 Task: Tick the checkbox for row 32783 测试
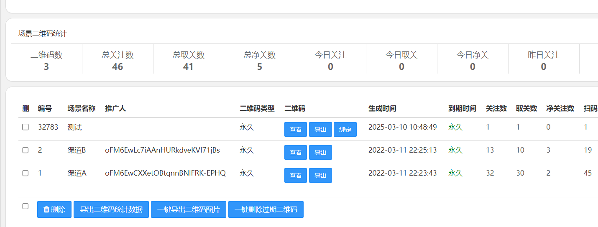pos(26,127)
